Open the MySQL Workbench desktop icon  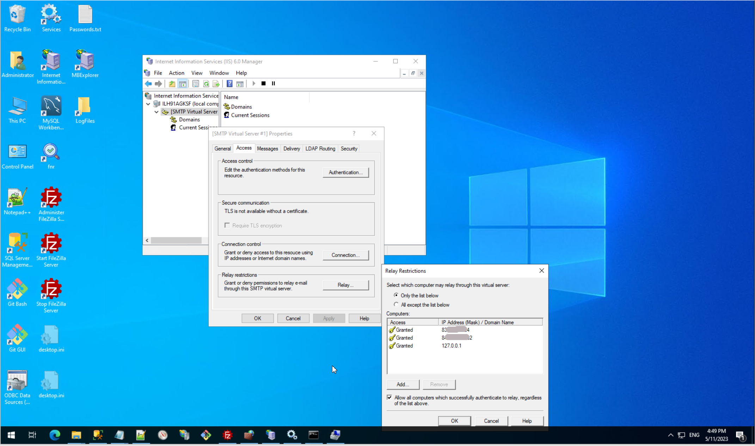[x=51, y=113]
